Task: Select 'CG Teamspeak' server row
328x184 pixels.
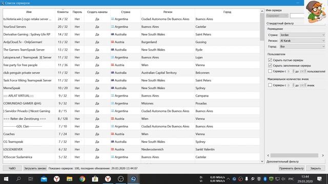Action: coord(131,142)
